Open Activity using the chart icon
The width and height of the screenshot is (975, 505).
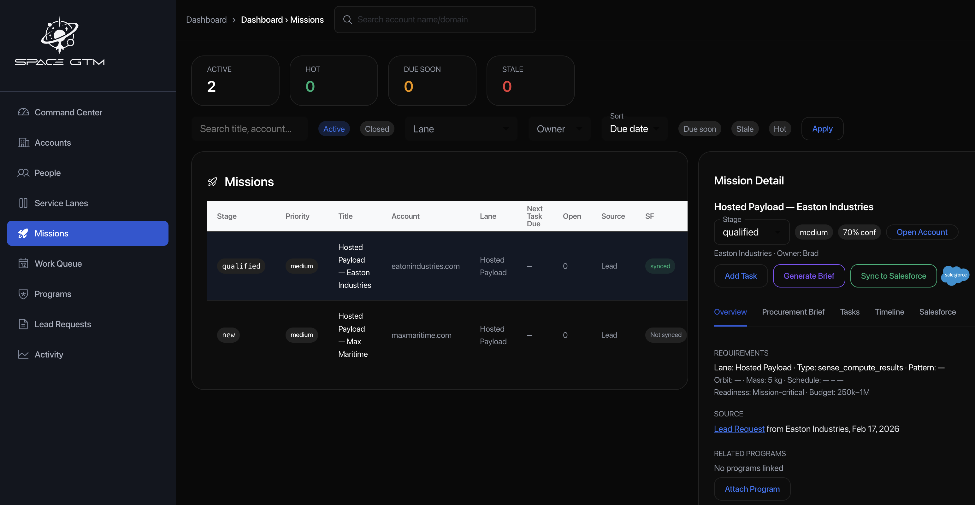(23, 354)
